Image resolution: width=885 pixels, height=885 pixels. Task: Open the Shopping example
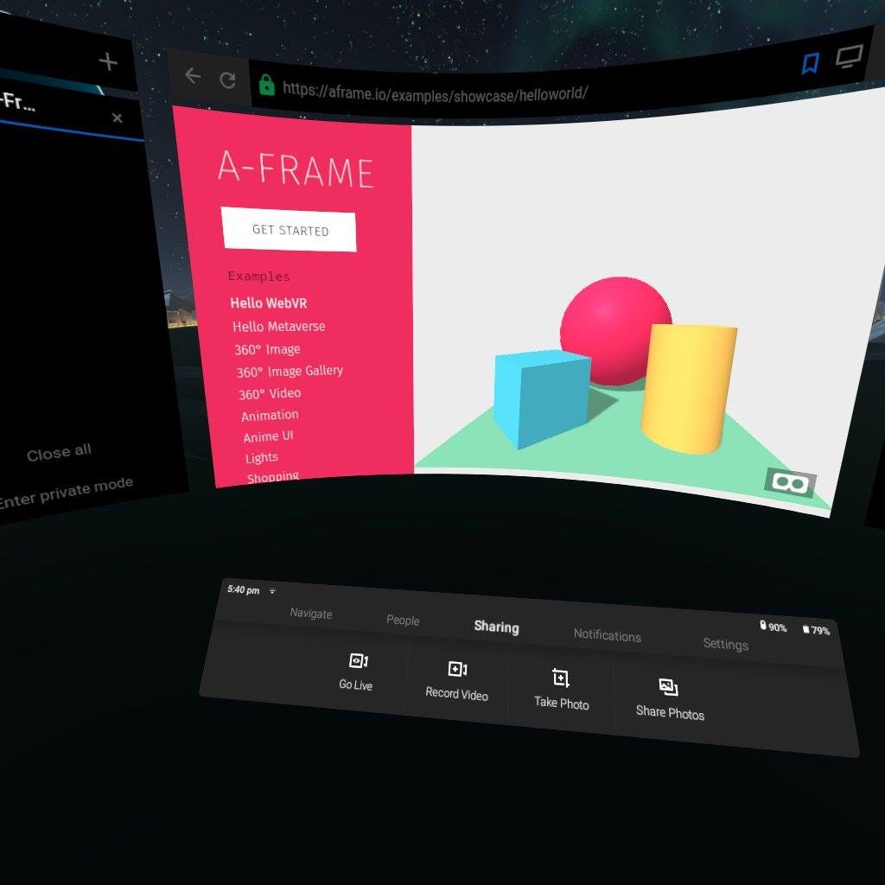pos(273,476)
